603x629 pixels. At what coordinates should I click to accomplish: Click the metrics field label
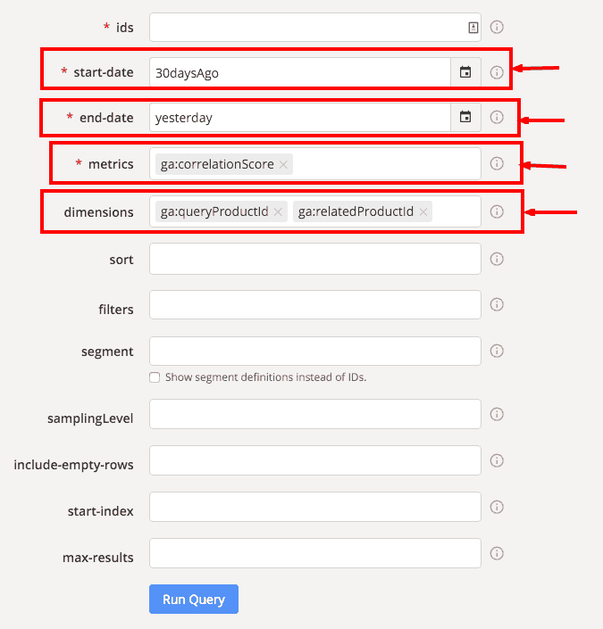click(111, 164)
